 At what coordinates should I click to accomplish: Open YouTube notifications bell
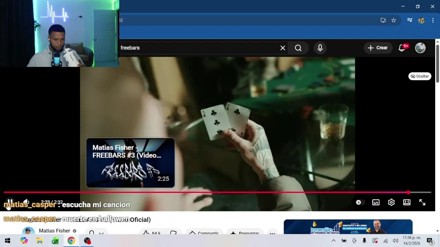pyautogui.click(x=402, y=48)
